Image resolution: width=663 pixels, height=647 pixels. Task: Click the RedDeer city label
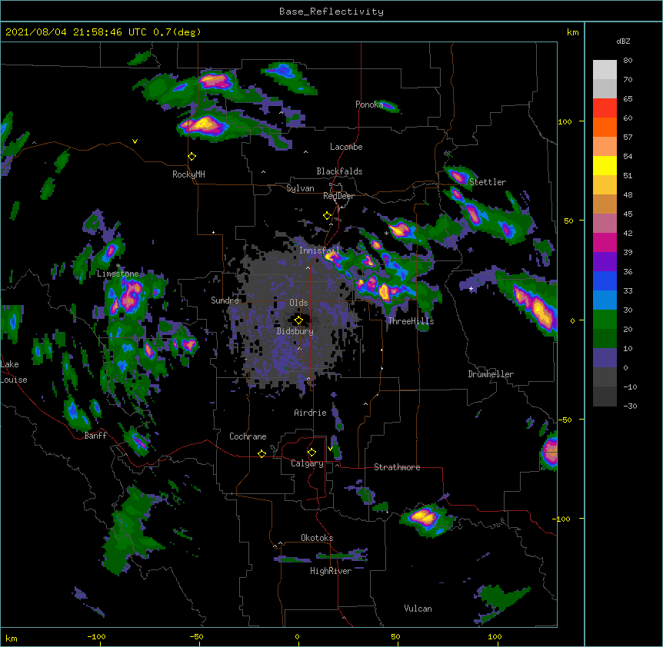(x=338, y=196)
